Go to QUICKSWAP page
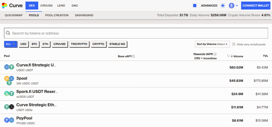Image resolution: width=272 pixels, height=127 pixels. click(14, 15)
